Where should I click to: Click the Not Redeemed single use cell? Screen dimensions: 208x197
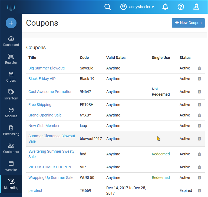(161, 92)
